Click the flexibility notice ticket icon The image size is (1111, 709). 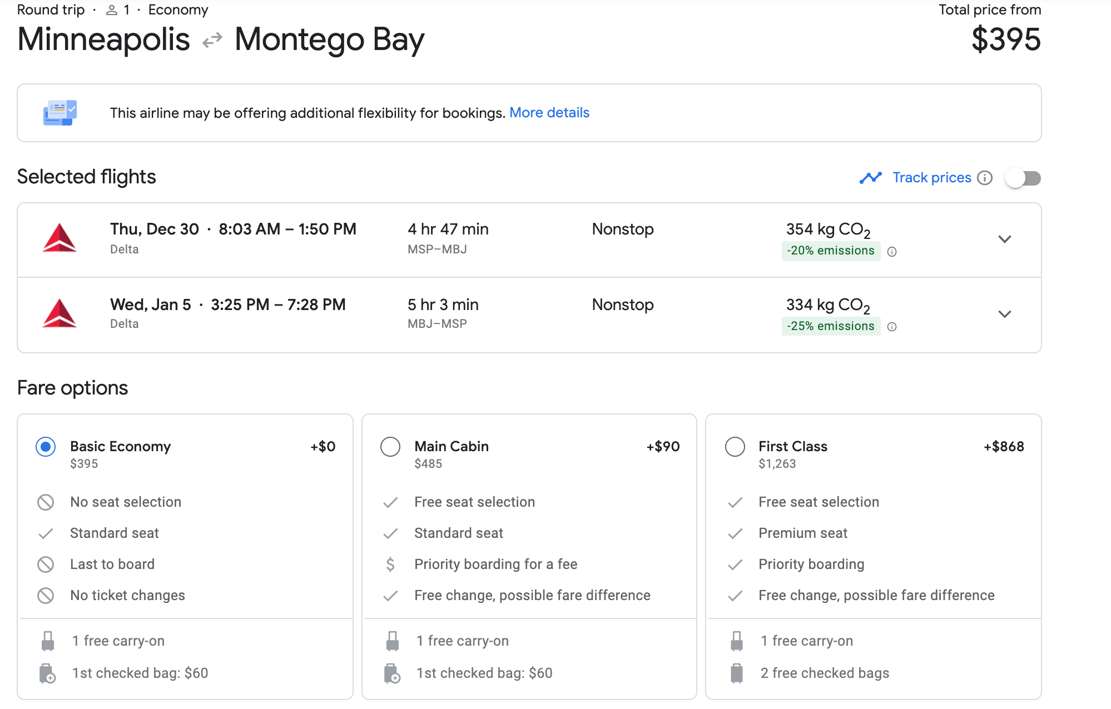[60, 113]
